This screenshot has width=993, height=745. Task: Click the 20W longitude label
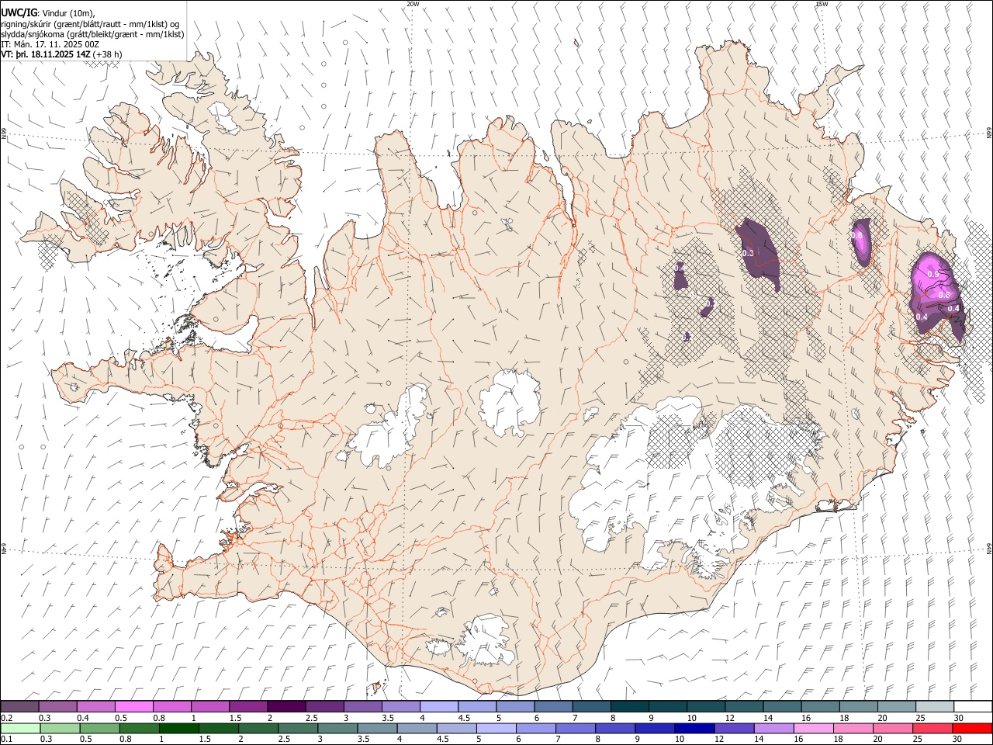[412, 4]
